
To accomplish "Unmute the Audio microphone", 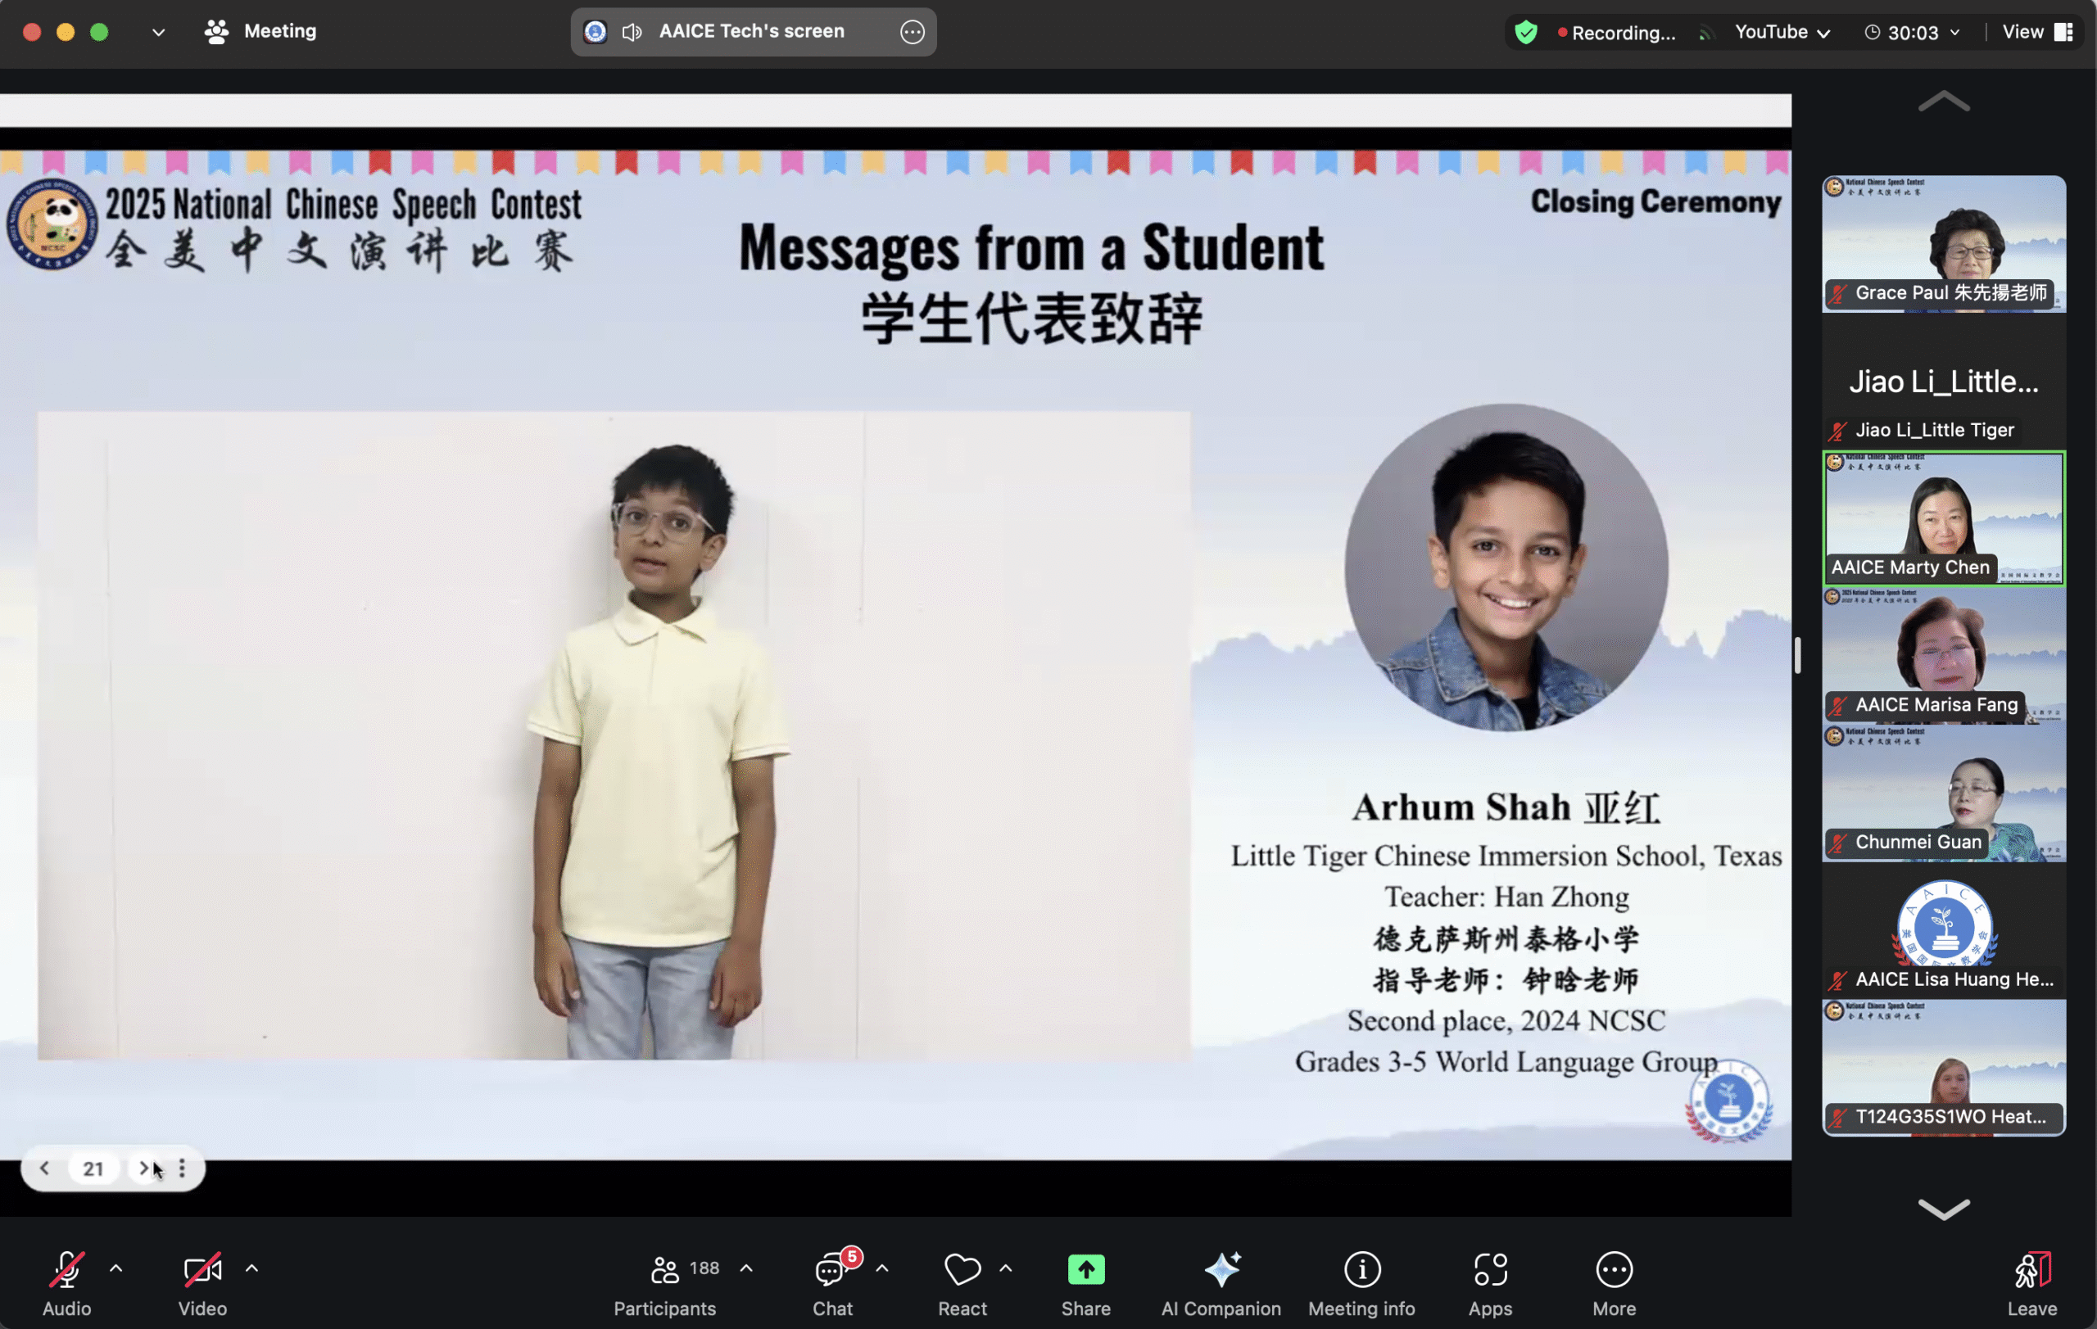I will 66,1271.
